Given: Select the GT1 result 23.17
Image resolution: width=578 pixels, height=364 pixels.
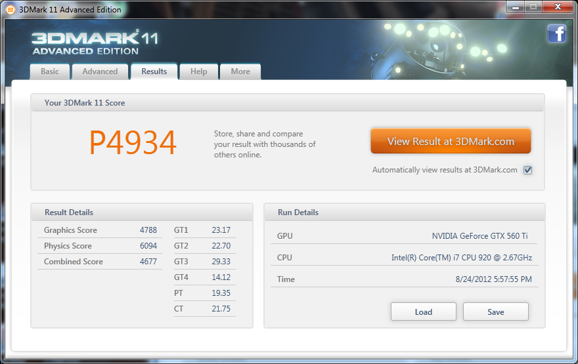Looking at the screenshot, I should pyautogui.click(x=221, y=230).
